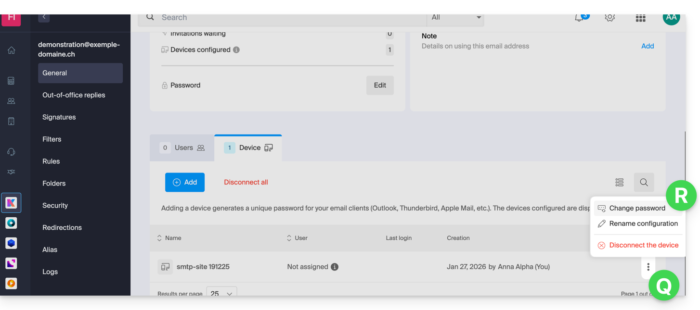Screen dimensions: 700x310
Task: Click the Disconnect all link
Action: click(246, 183)
